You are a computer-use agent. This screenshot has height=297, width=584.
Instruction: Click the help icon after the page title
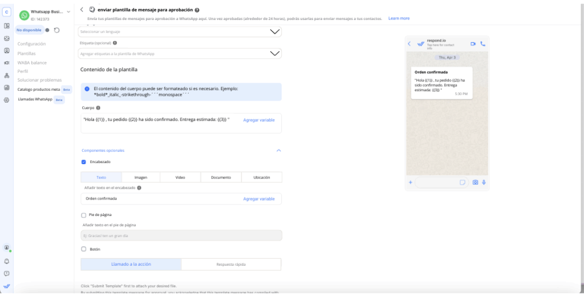[197, 10]
